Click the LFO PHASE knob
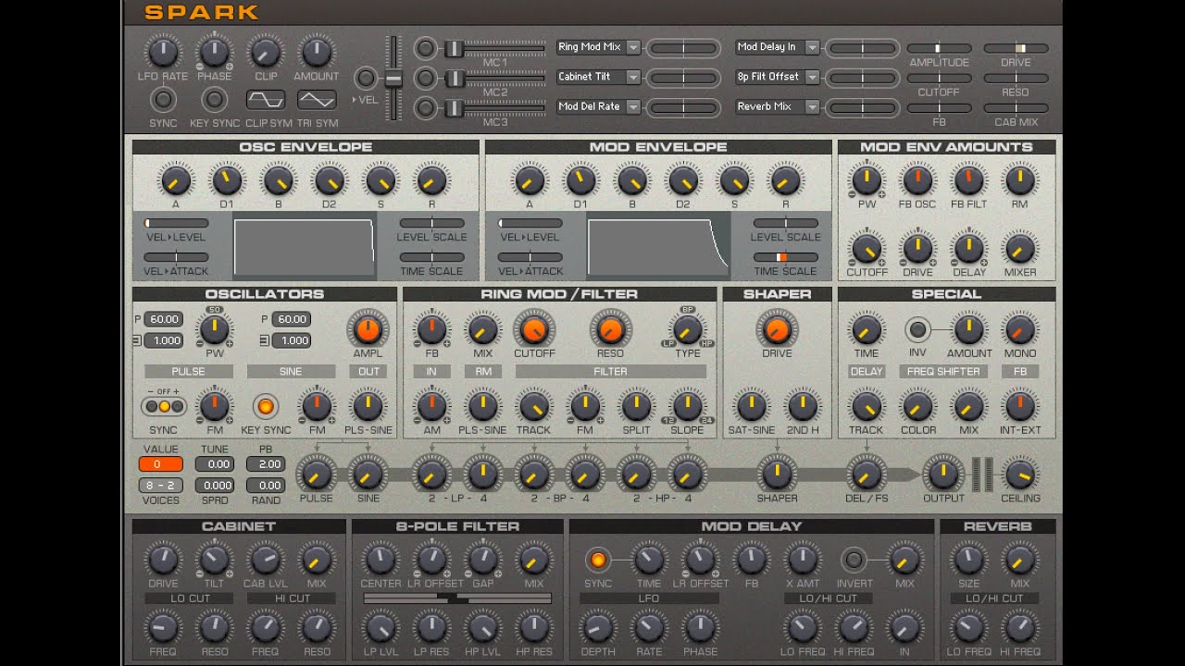Screen dimensions: 1185x666 [x=214, y=52]
